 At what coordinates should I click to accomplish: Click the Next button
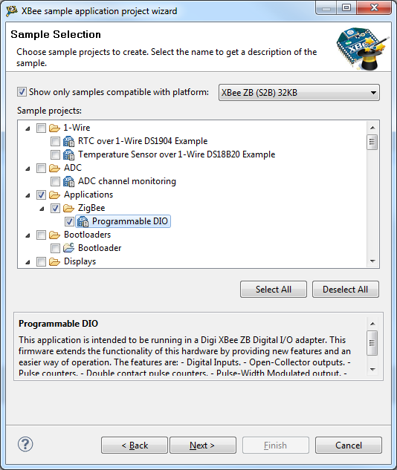202,445
